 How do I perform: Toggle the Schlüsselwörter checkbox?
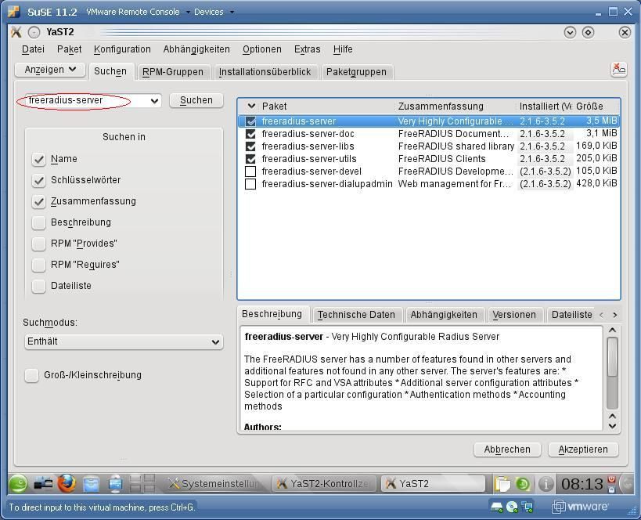coord(39,180)
